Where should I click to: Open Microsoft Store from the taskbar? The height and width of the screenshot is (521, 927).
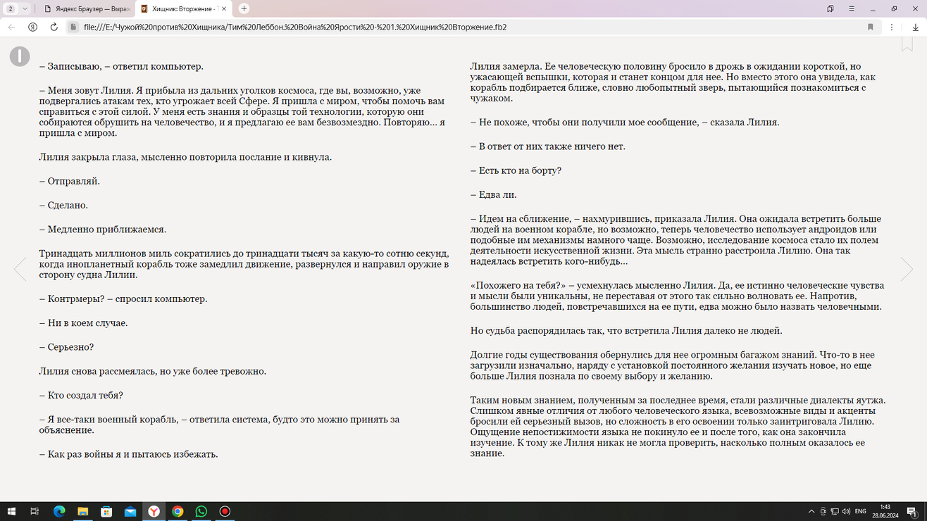pyautogui.click(x=106, y=511)
